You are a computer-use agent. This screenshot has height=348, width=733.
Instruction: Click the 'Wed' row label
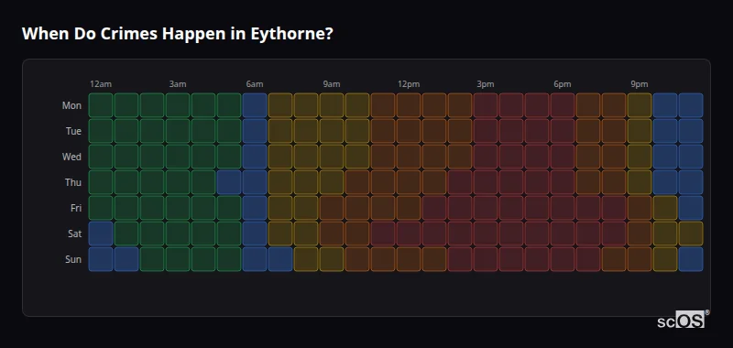pos(71,157)
